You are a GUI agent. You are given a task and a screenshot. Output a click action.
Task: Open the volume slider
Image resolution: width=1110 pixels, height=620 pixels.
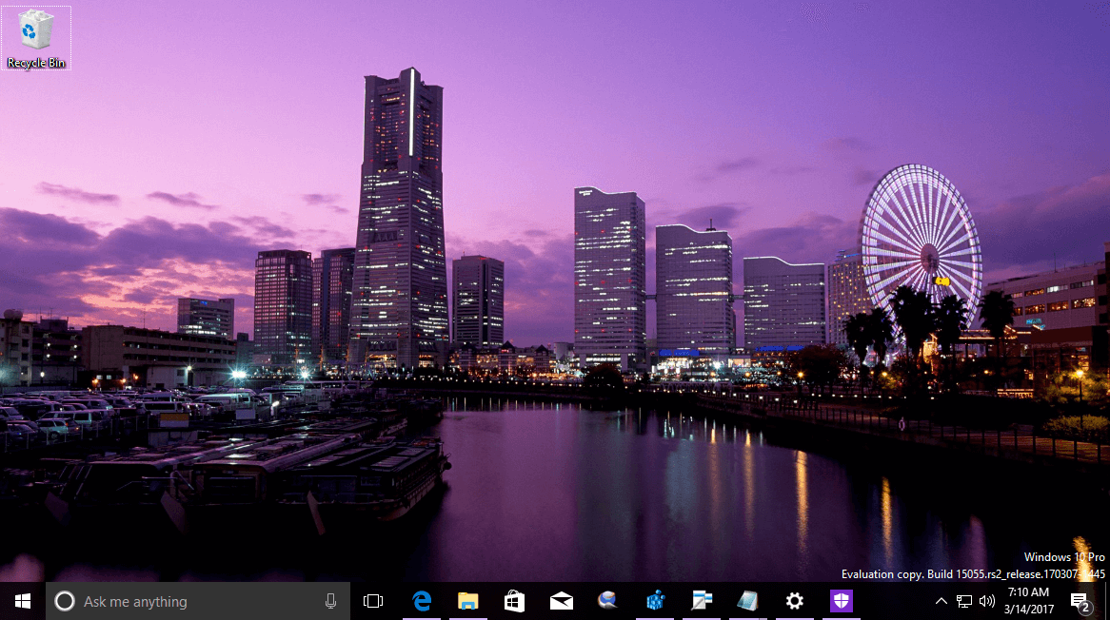pos(986,601)
